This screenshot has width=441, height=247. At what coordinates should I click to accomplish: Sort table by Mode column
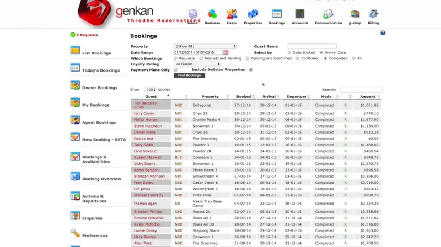pyautogui.click(x=326, y=97)
